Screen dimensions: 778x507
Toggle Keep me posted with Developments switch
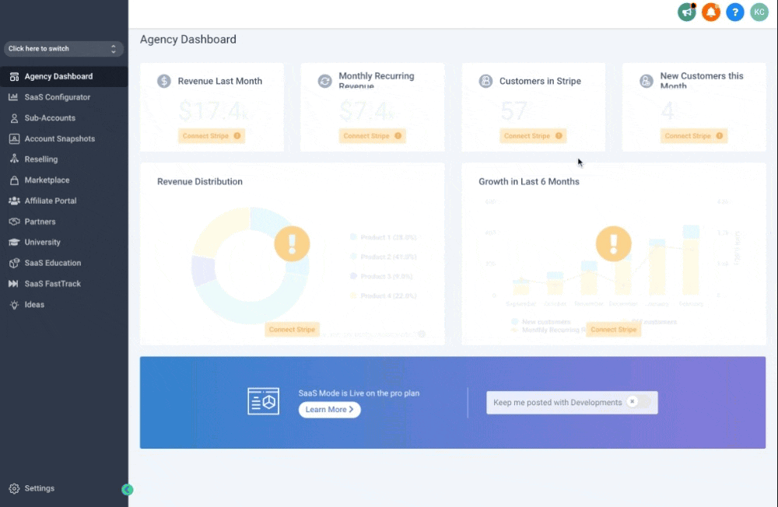pyautogui.click(x=637, y=402)
